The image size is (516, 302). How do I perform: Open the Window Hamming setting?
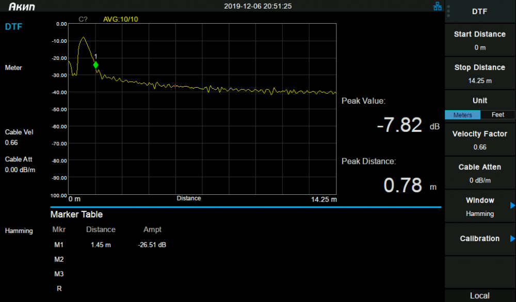click(x=480, y=206)
